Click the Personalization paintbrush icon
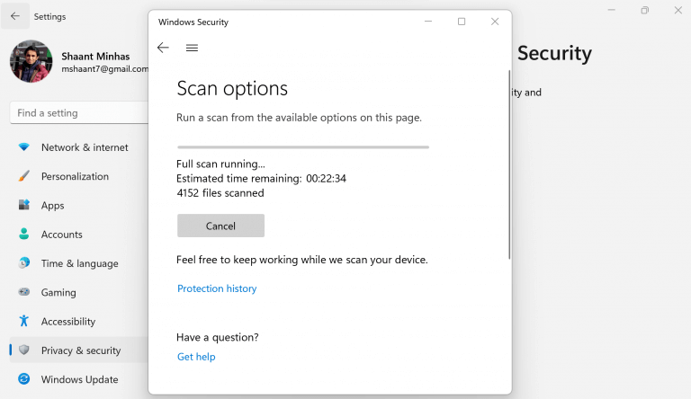The width and height of the screenshot is (691, 399). (x=24, y=176)
